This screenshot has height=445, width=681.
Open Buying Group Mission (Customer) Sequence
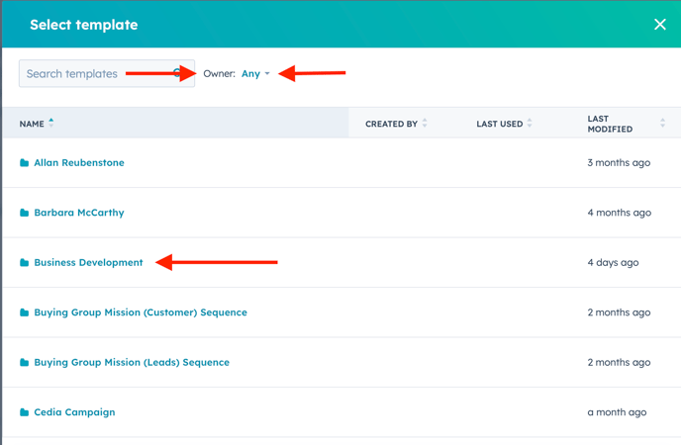pos(141,312)
